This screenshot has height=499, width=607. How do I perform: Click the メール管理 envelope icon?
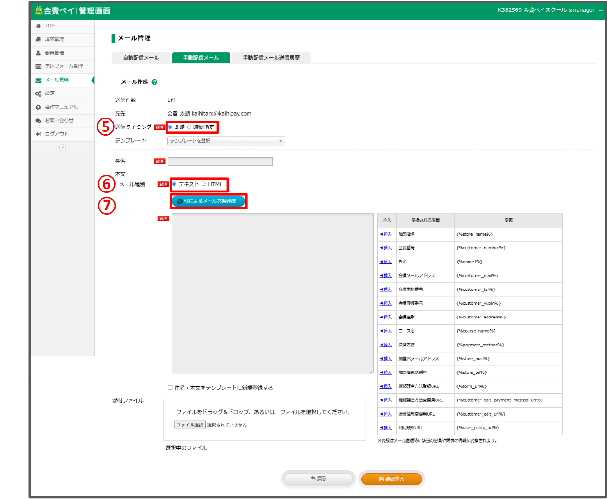pyautogui.click(x=38, y=80)
